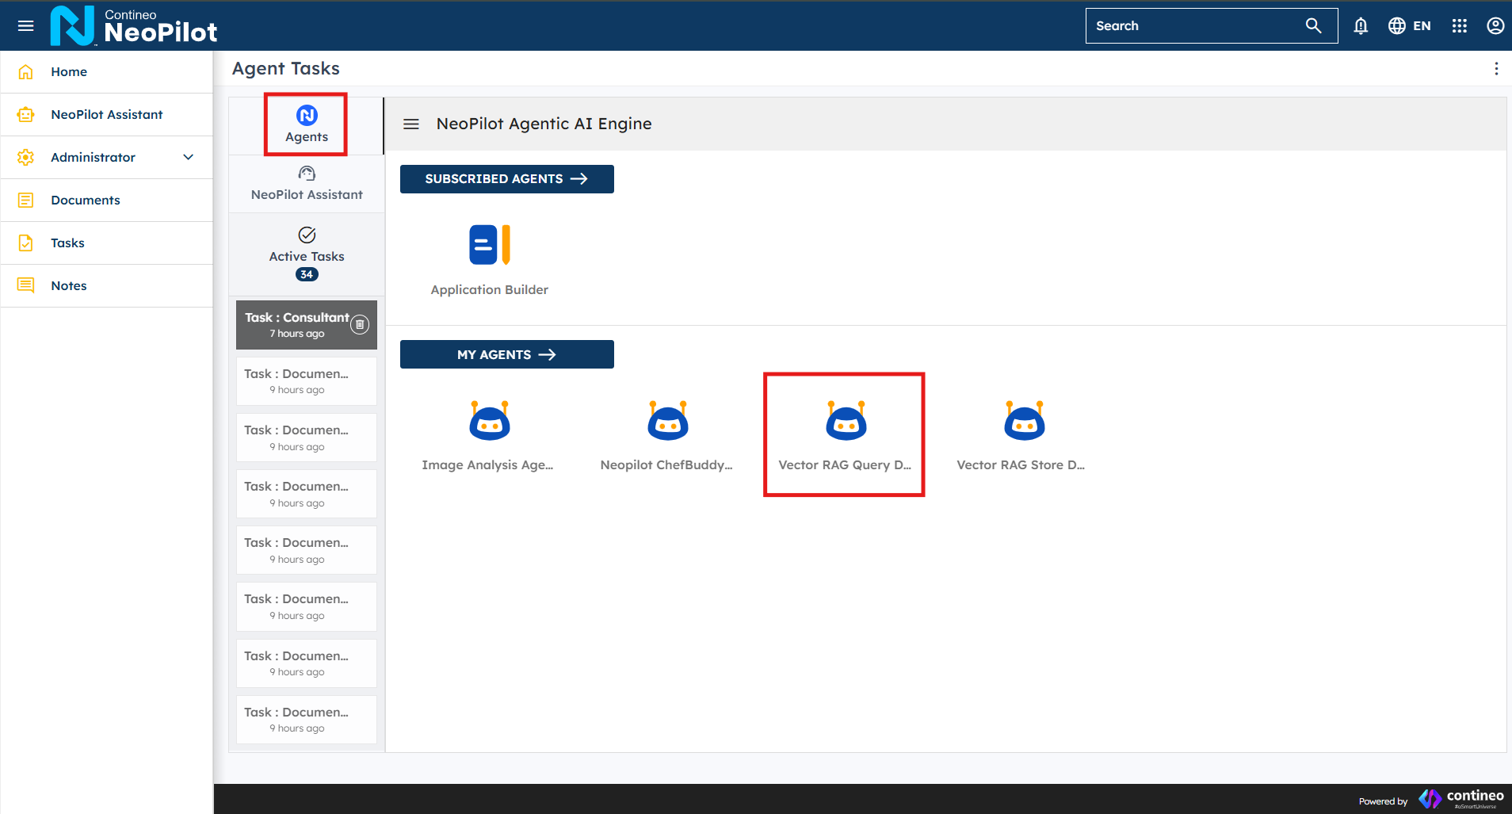Go to Documents in the sidebar
Screen dimensions: 1512x814
pos(86,200)
